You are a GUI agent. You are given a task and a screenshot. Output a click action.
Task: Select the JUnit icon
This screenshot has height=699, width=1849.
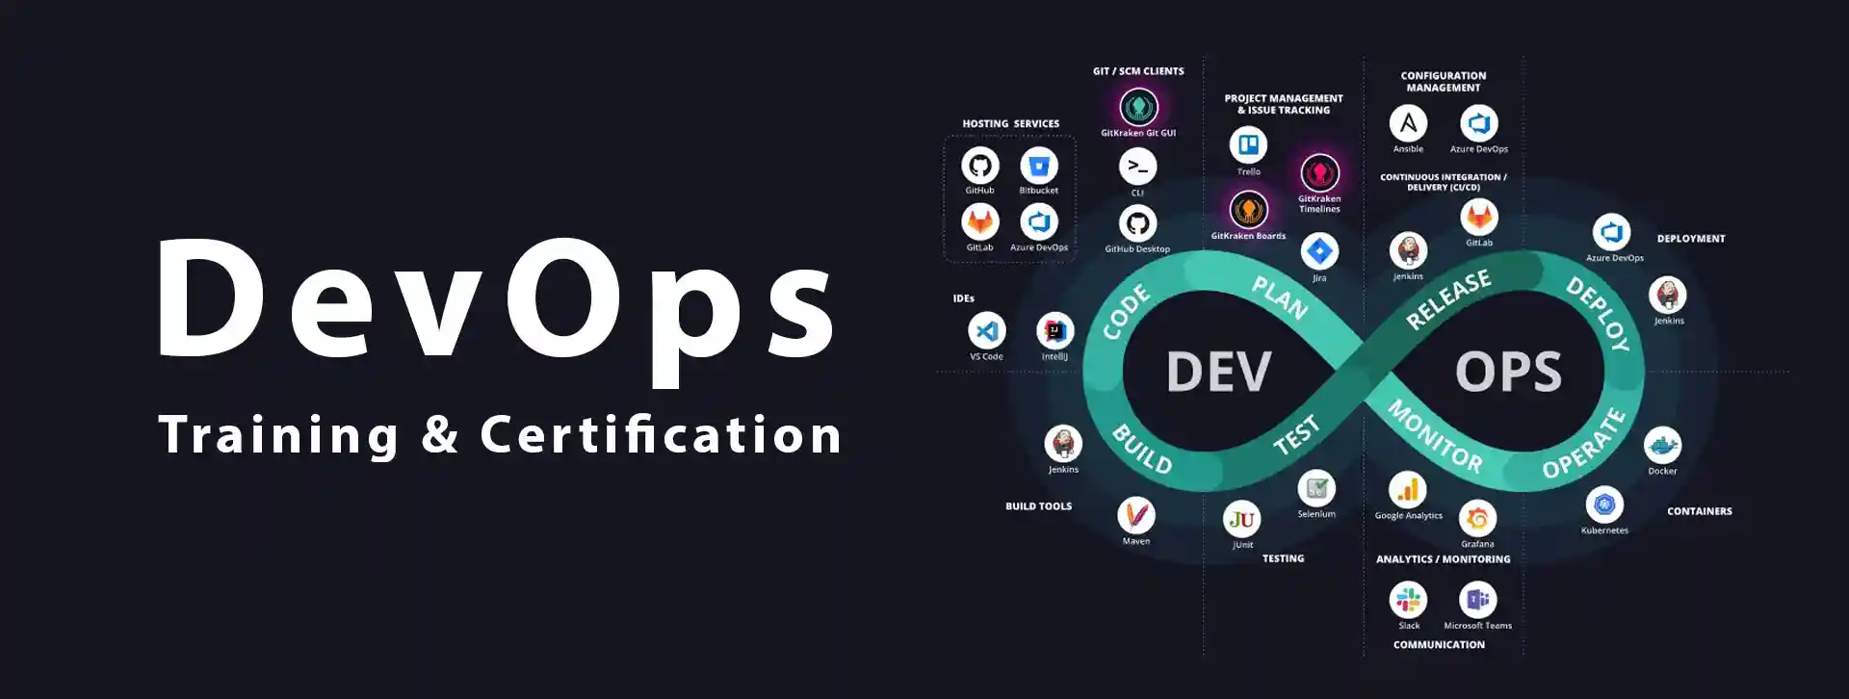click(1242, 519)
